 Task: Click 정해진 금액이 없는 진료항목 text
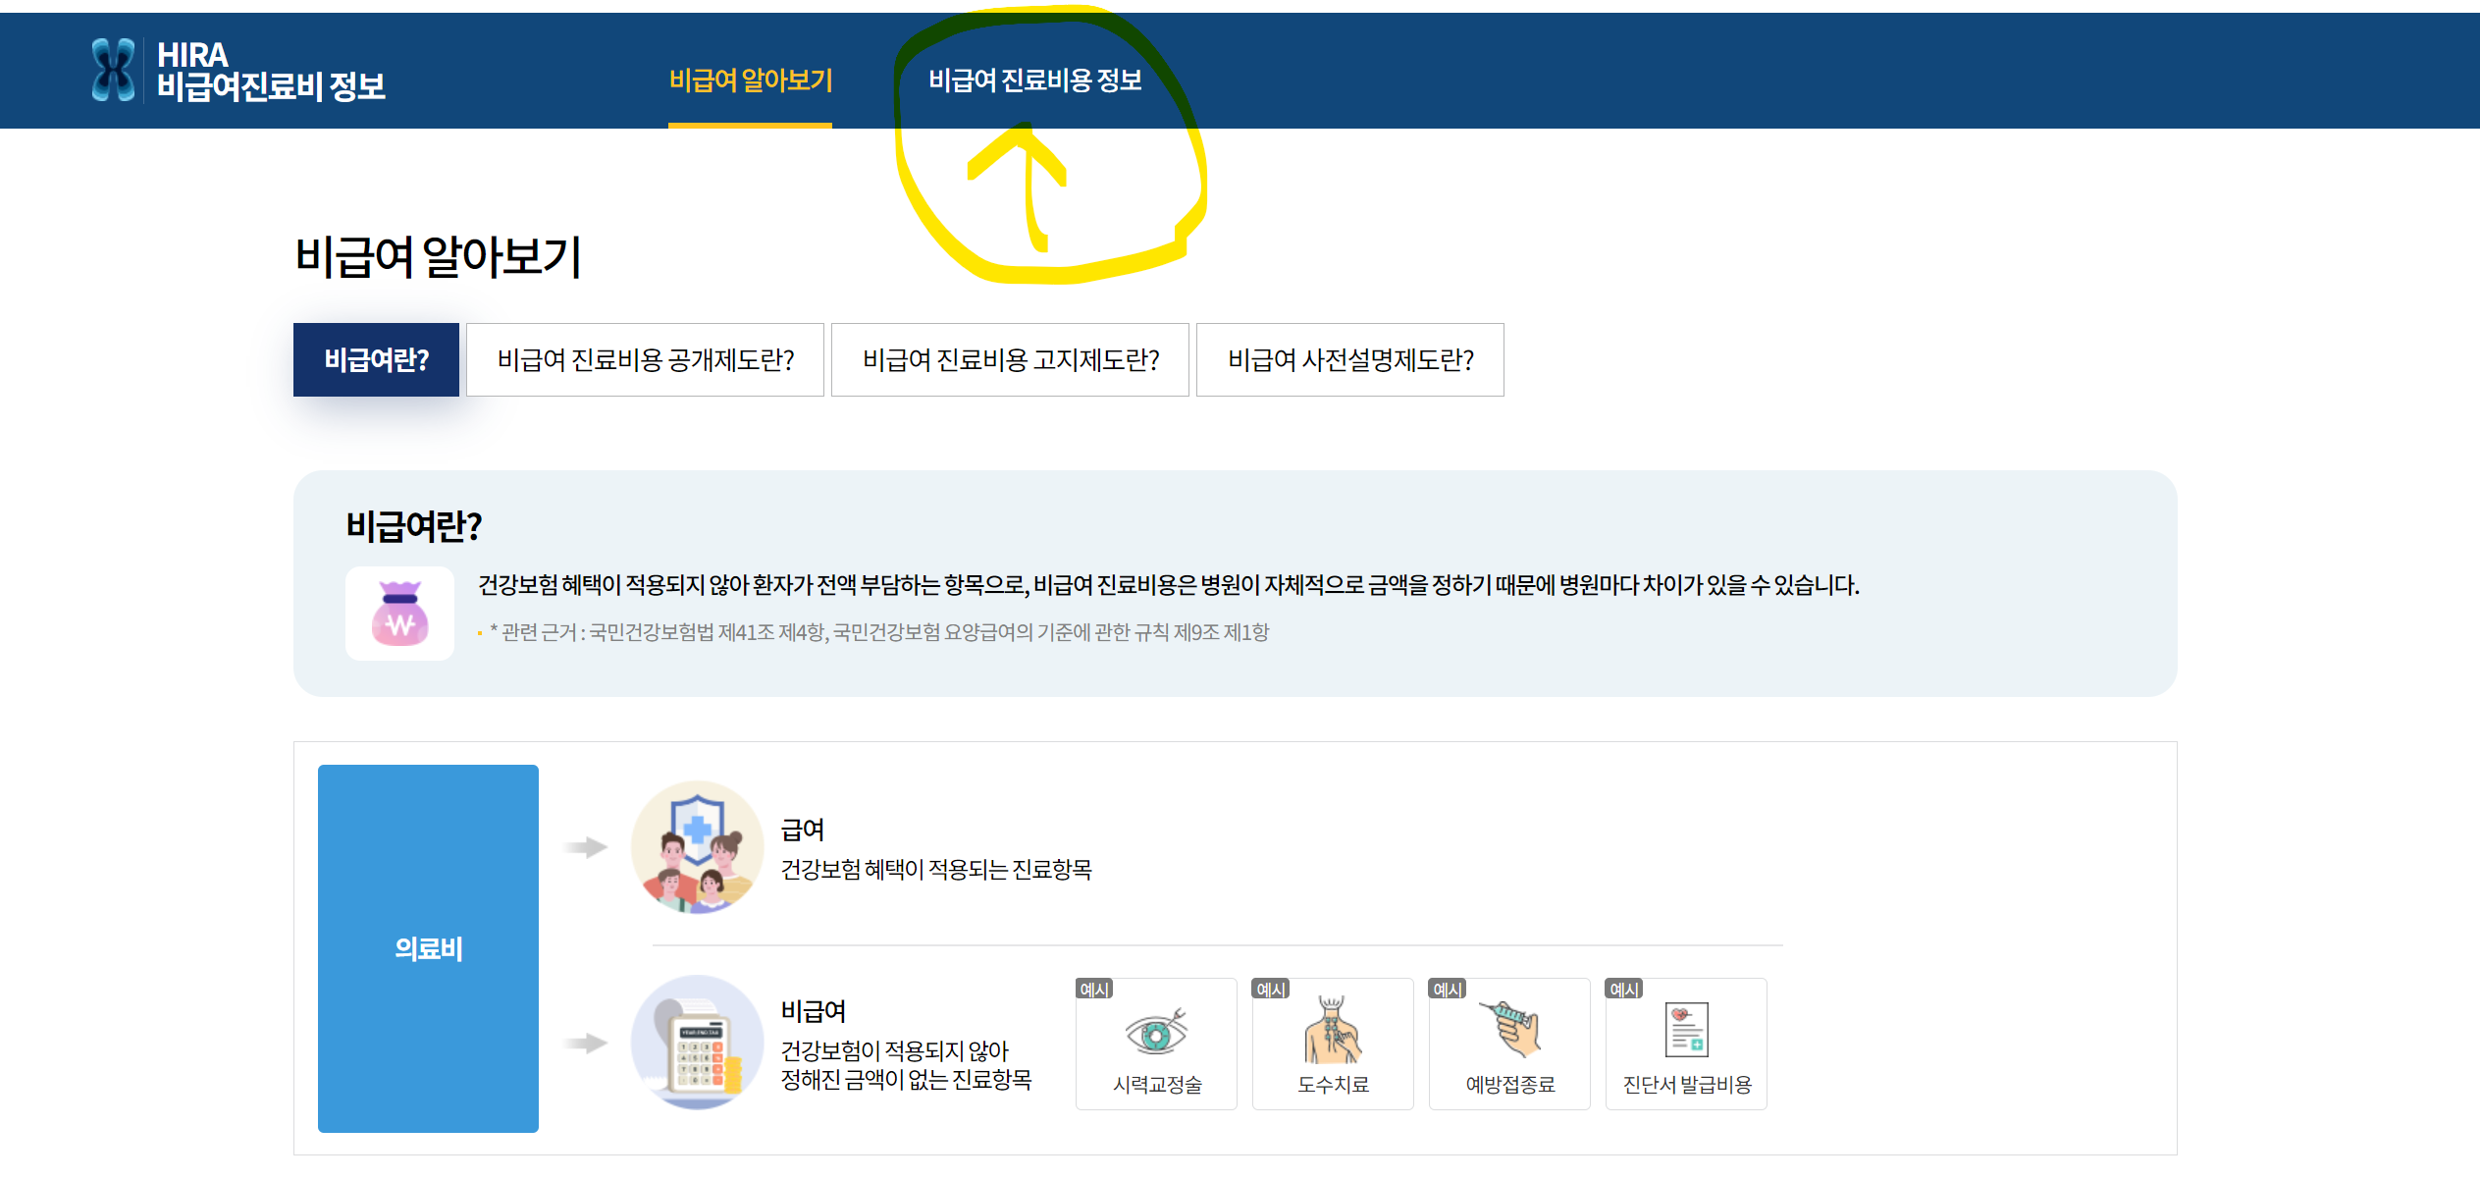pos(906,1080)
